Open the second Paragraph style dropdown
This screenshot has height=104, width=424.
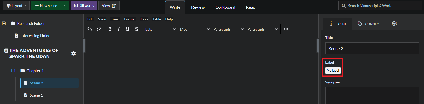click(262, 29)
